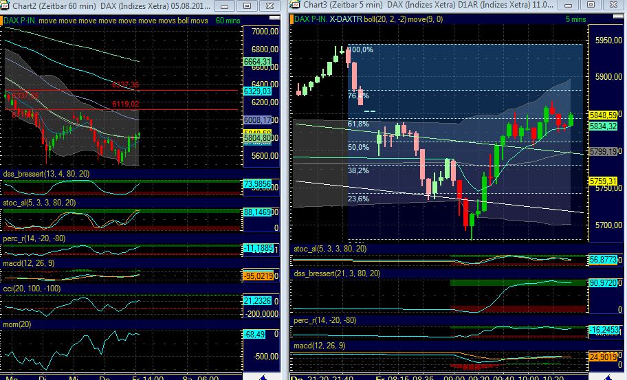Click the 61,8% Fibonacci level label

[358, 124]
